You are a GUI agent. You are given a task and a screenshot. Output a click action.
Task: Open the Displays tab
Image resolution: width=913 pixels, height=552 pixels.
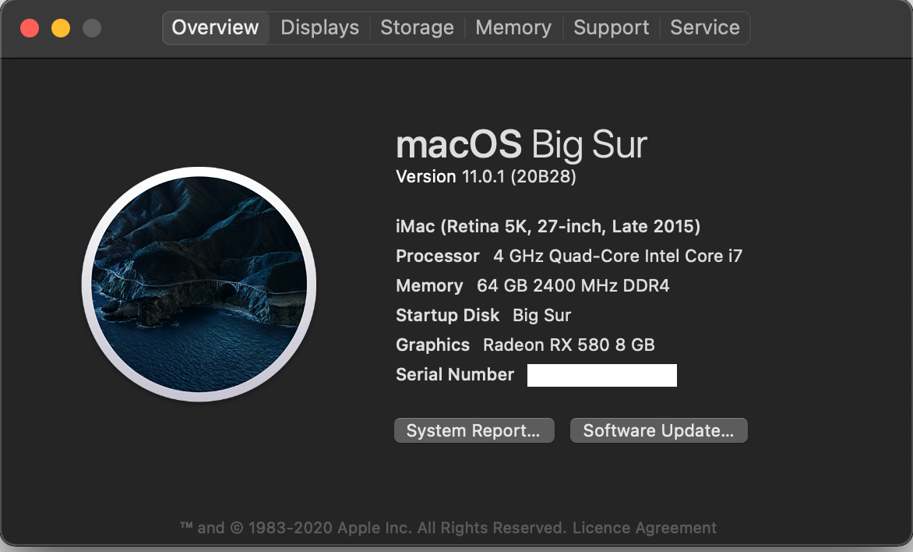319,27
